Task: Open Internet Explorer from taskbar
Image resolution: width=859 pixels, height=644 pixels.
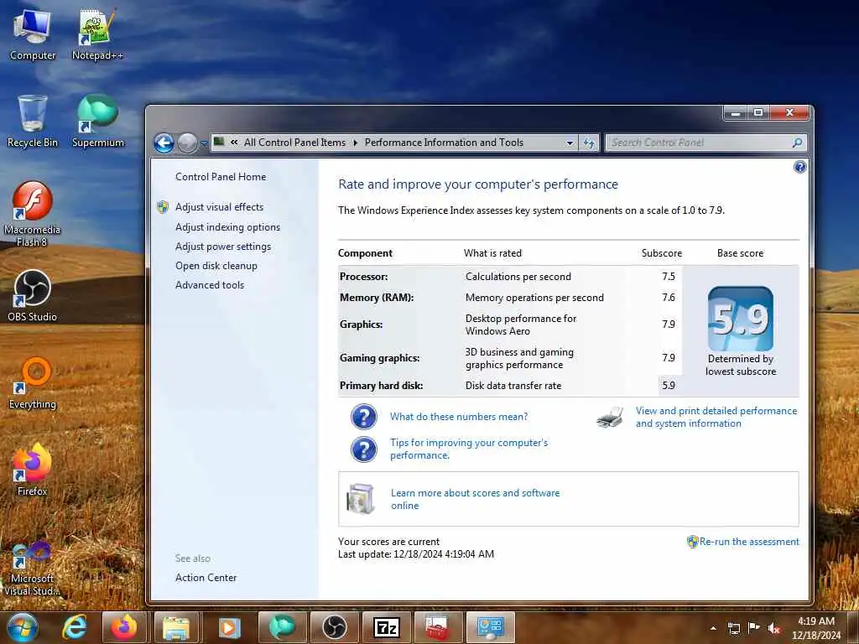Action: pyautogui.click(x=75, y=627)
